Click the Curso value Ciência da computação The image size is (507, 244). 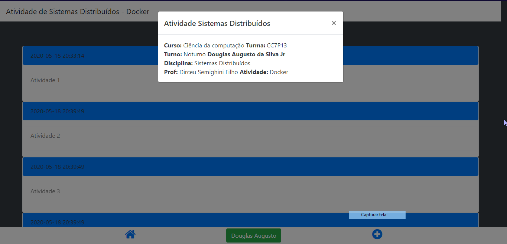214,46
